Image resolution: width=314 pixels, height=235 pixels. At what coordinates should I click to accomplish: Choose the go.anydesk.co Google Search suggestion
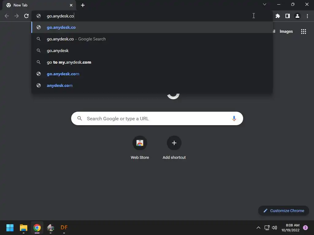coord(152,39)
